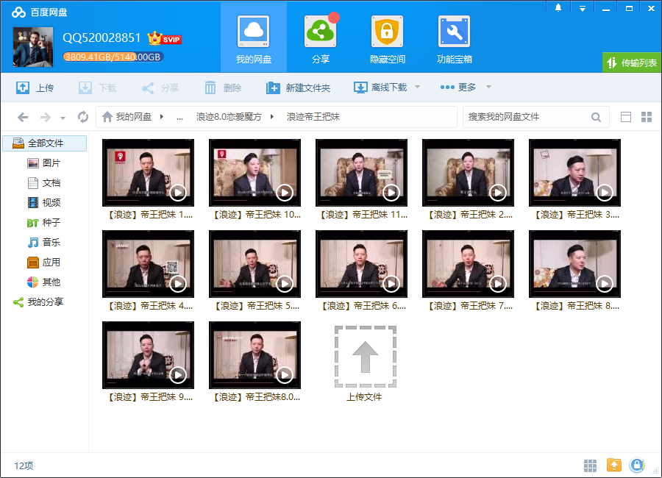
Task: Expand the 离线下载 dropdown arrow
Action: click(417, 88)
